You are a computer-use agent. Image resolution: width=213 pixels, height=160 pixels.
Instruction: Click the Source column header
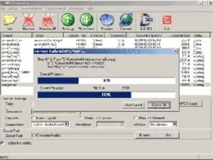pos(16,35)
